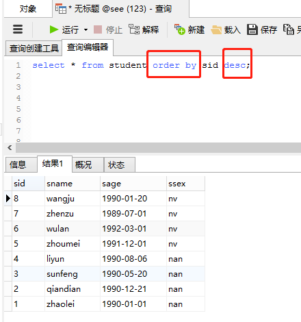This screenshot has height=322, width=301.
Task: Select the cell 'zhoumei'
Action: pyautogui.click(x=73, y=244)
